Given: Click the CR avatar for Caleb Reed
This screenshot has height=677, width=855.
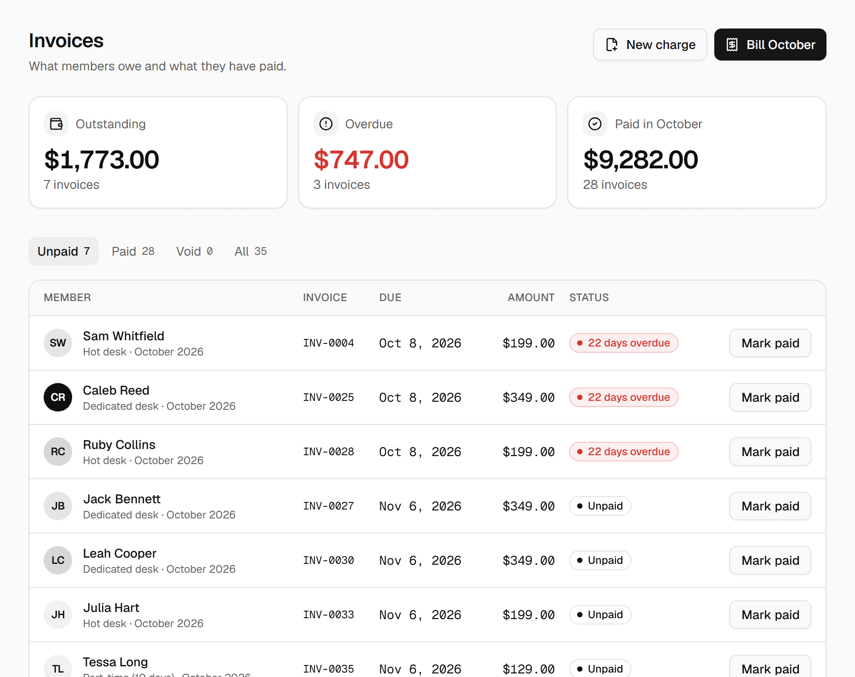Looking at the screenshot, I should pyautogui.click(x=58, y=397).
